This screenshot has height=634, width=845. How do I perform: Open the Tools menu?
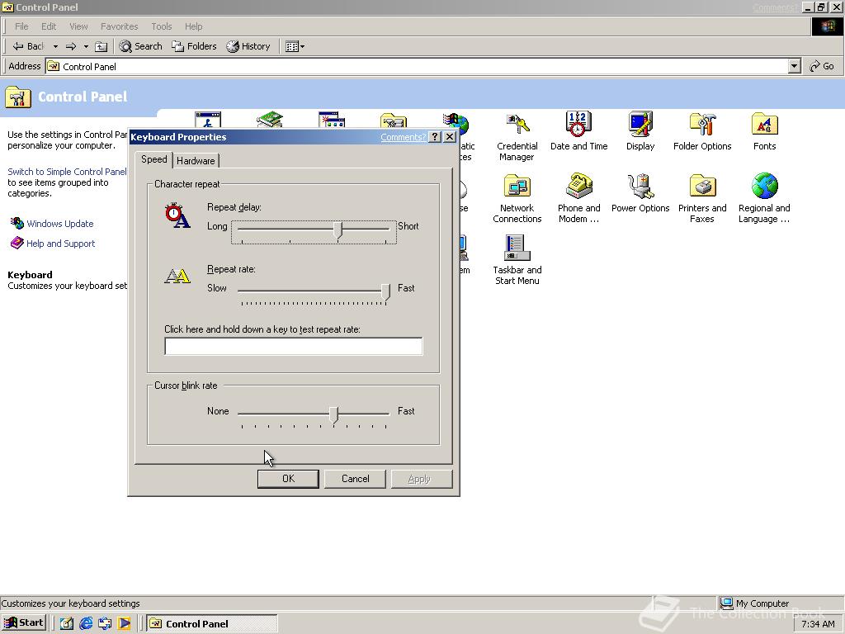[161, 26]
